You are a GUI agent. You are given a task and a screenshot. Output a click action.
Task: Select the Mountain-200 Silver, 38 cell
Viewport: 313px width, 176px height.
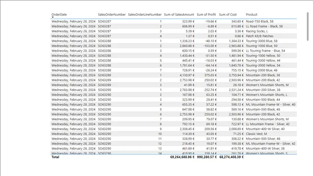263,90
